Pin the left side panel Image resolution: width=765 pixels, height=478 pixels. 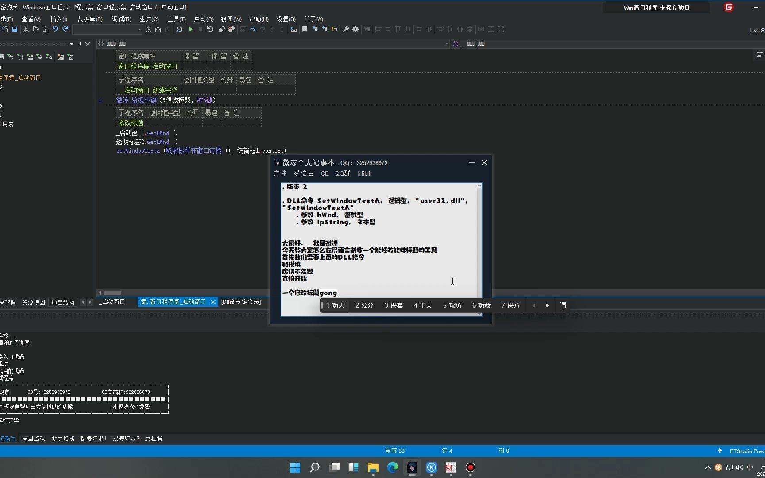coord(80,44)
